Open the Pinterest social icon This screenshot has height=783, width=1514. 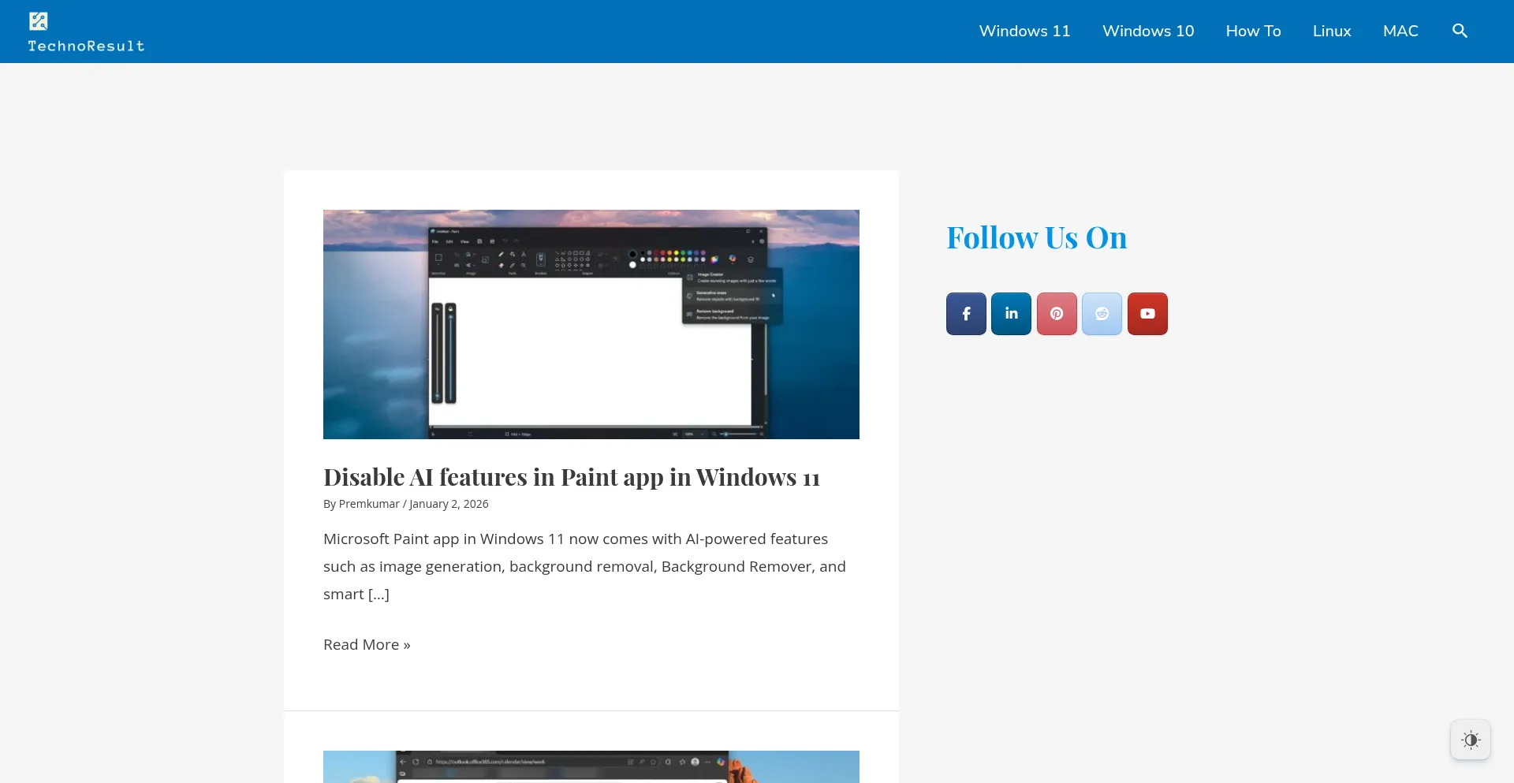[x=1057, y=314]
